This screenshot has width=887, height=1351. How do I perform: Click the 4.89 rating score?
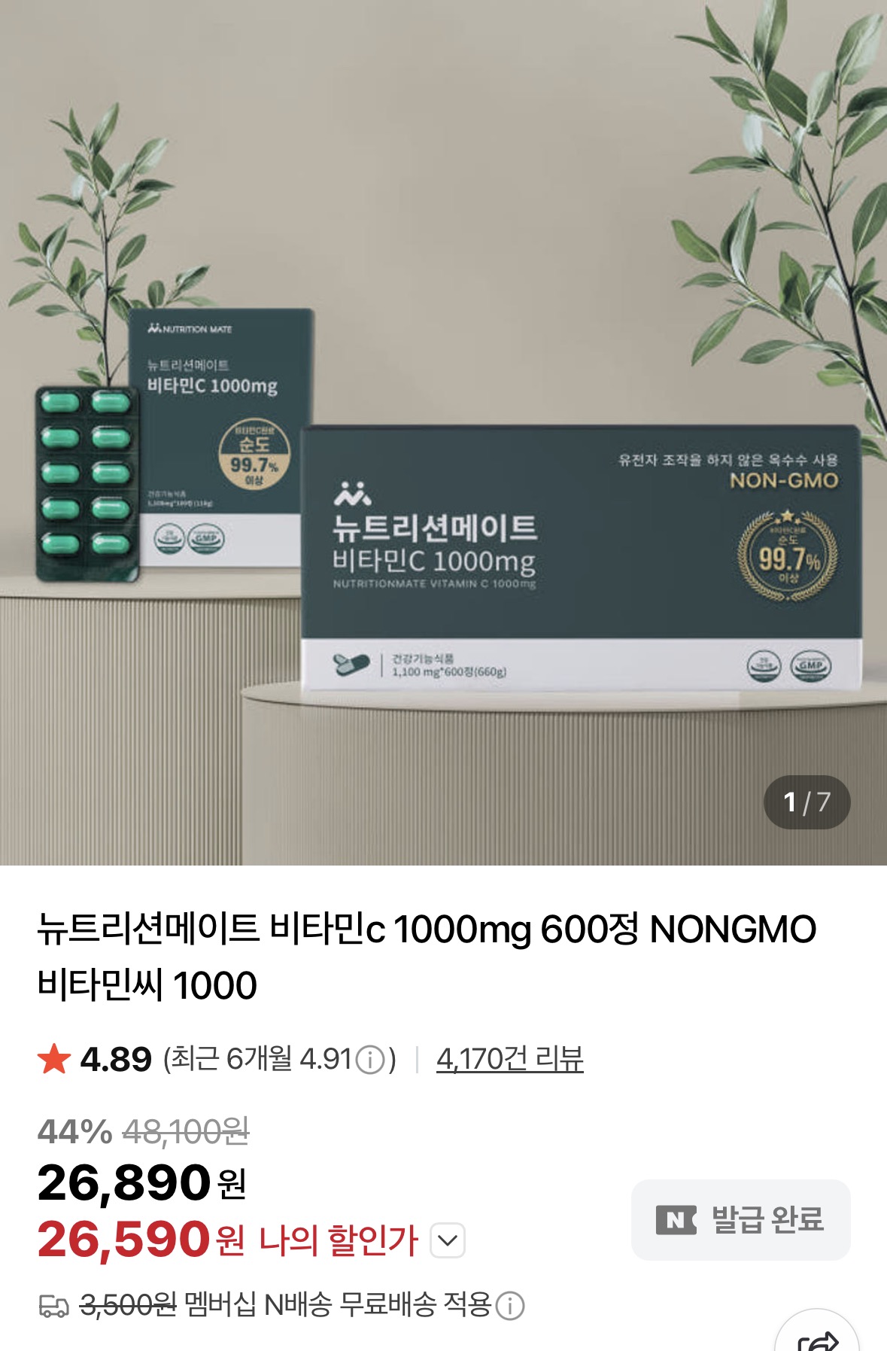(116, 1060)
